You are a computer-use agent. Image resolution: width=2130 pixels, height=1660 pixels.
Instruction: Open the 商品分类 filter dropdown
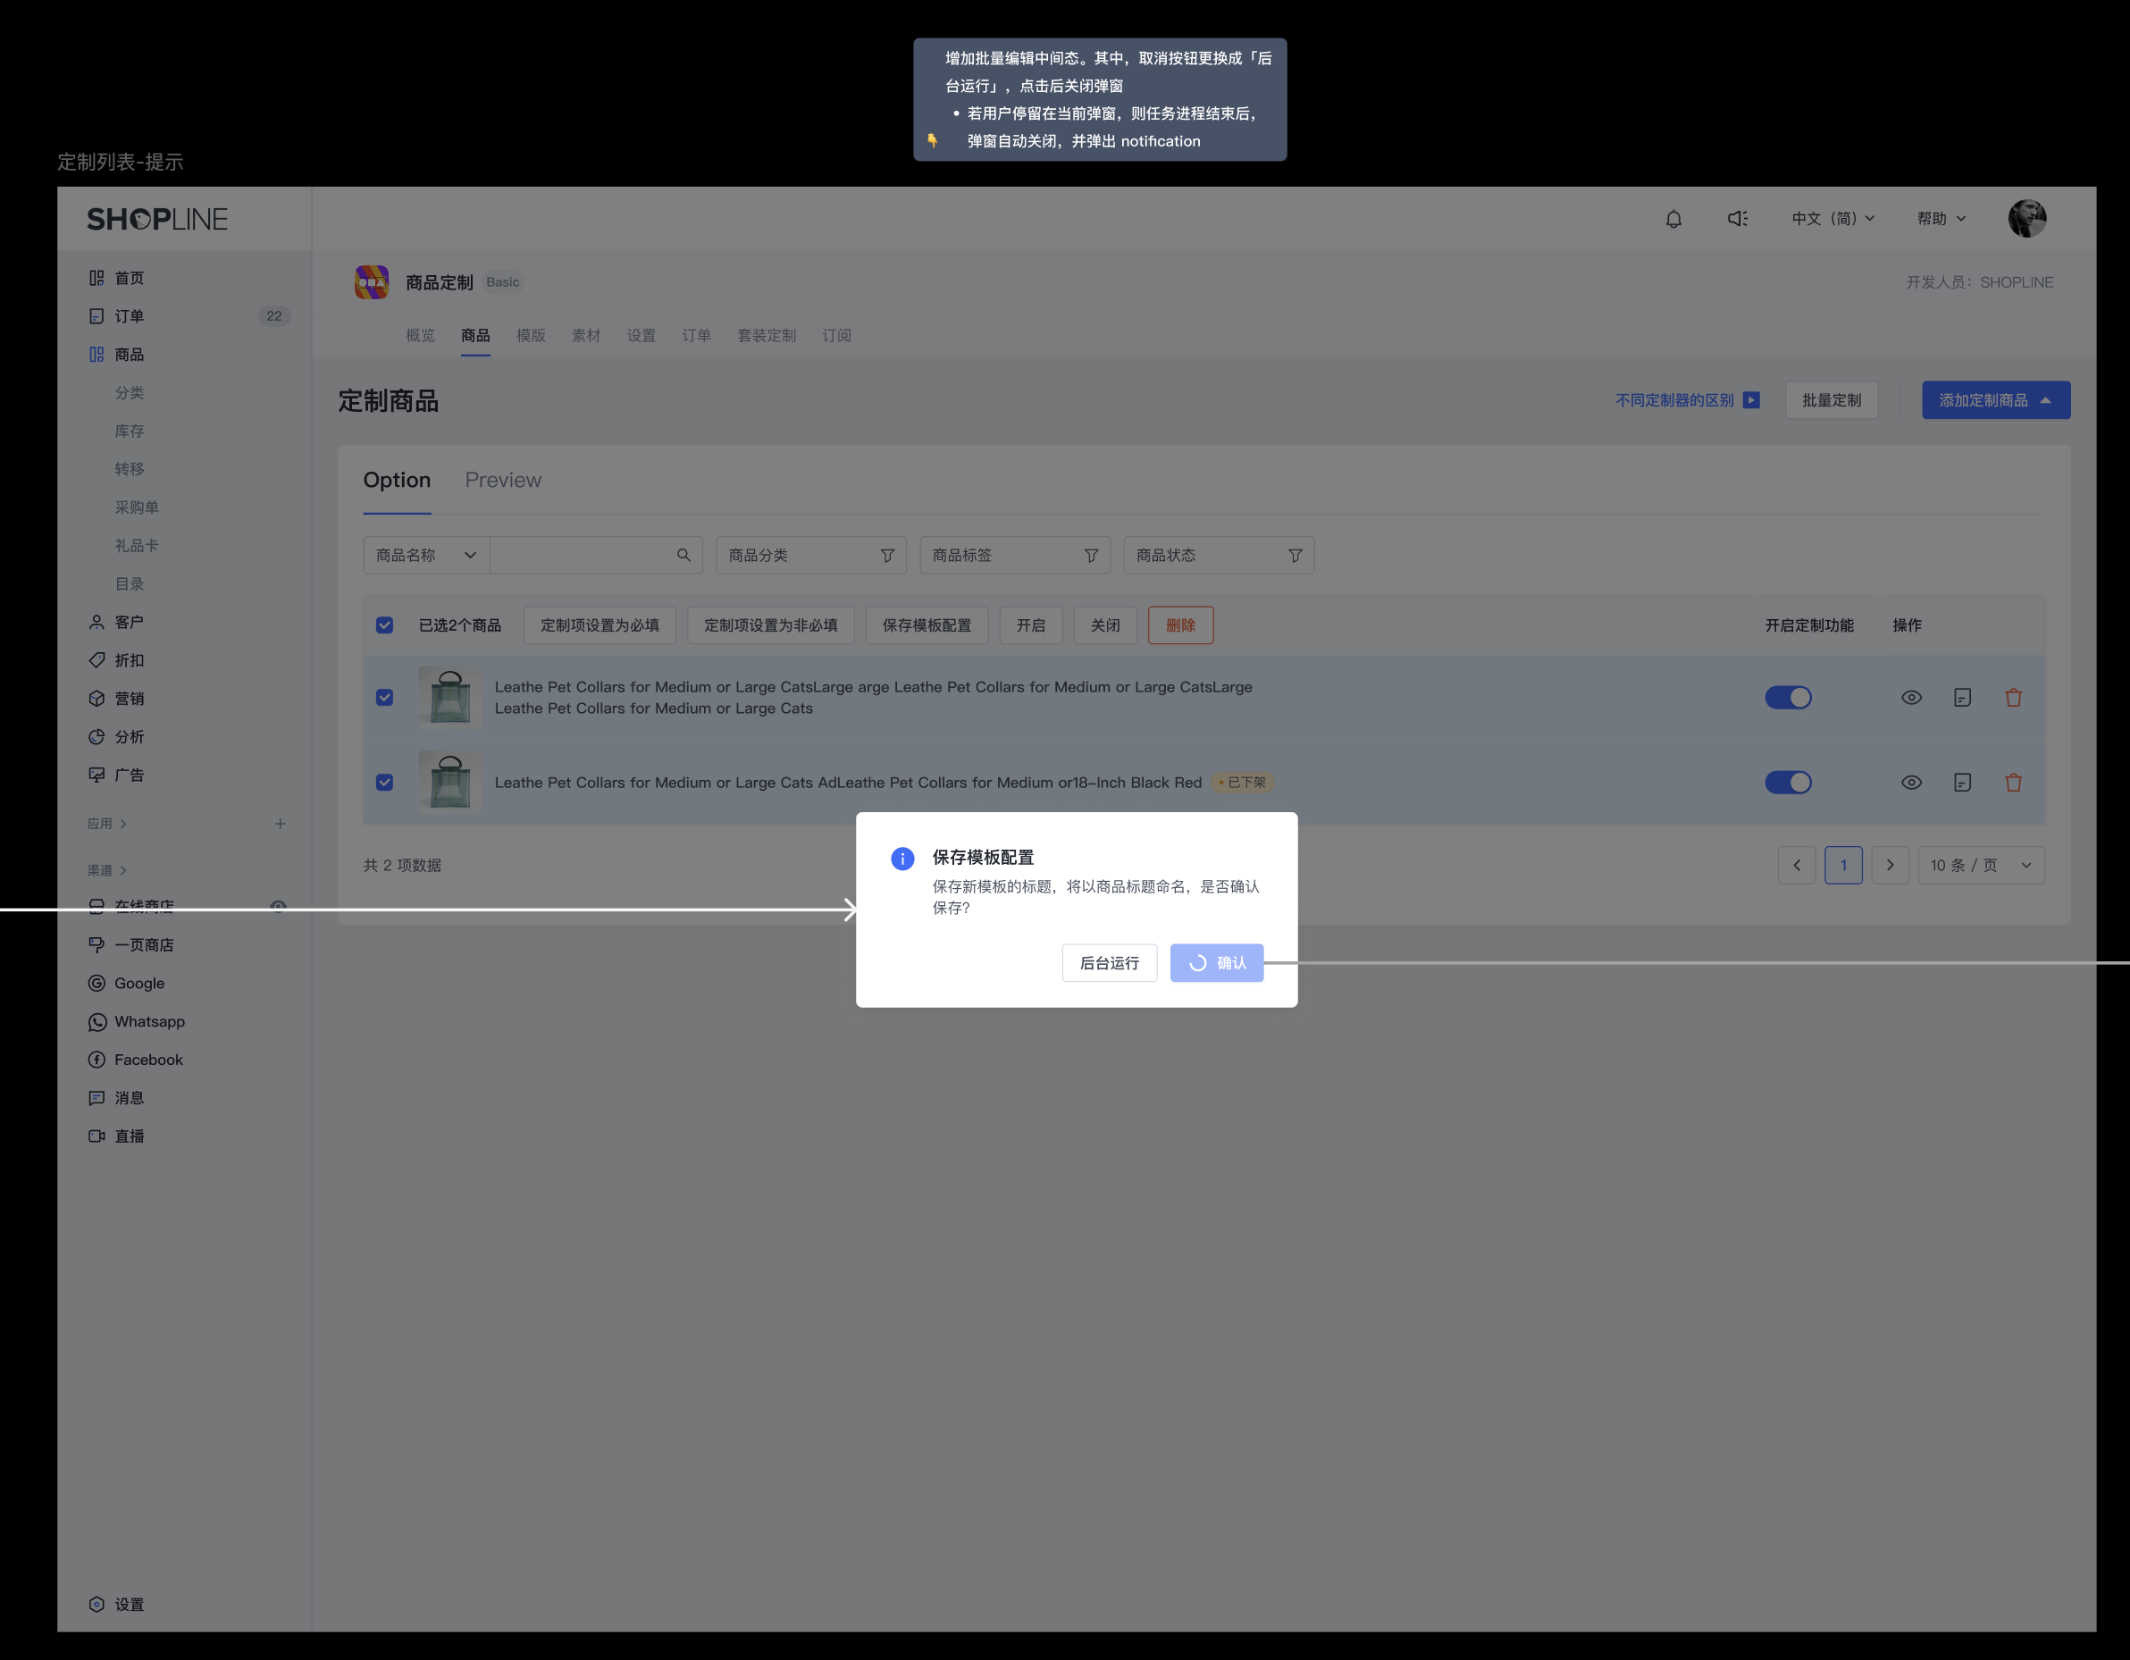pyautogui.click(x=810, y=555)
